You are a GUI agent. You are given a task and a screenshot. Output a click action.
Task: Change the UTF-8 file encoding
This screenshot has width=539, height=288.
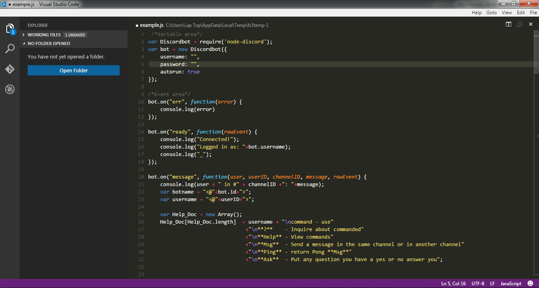pyautogui.click(x=478, y=284)
